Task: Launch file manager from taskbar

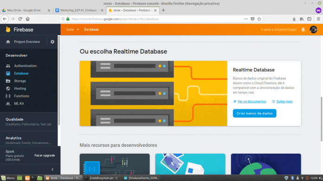Action: coord(40,178)
